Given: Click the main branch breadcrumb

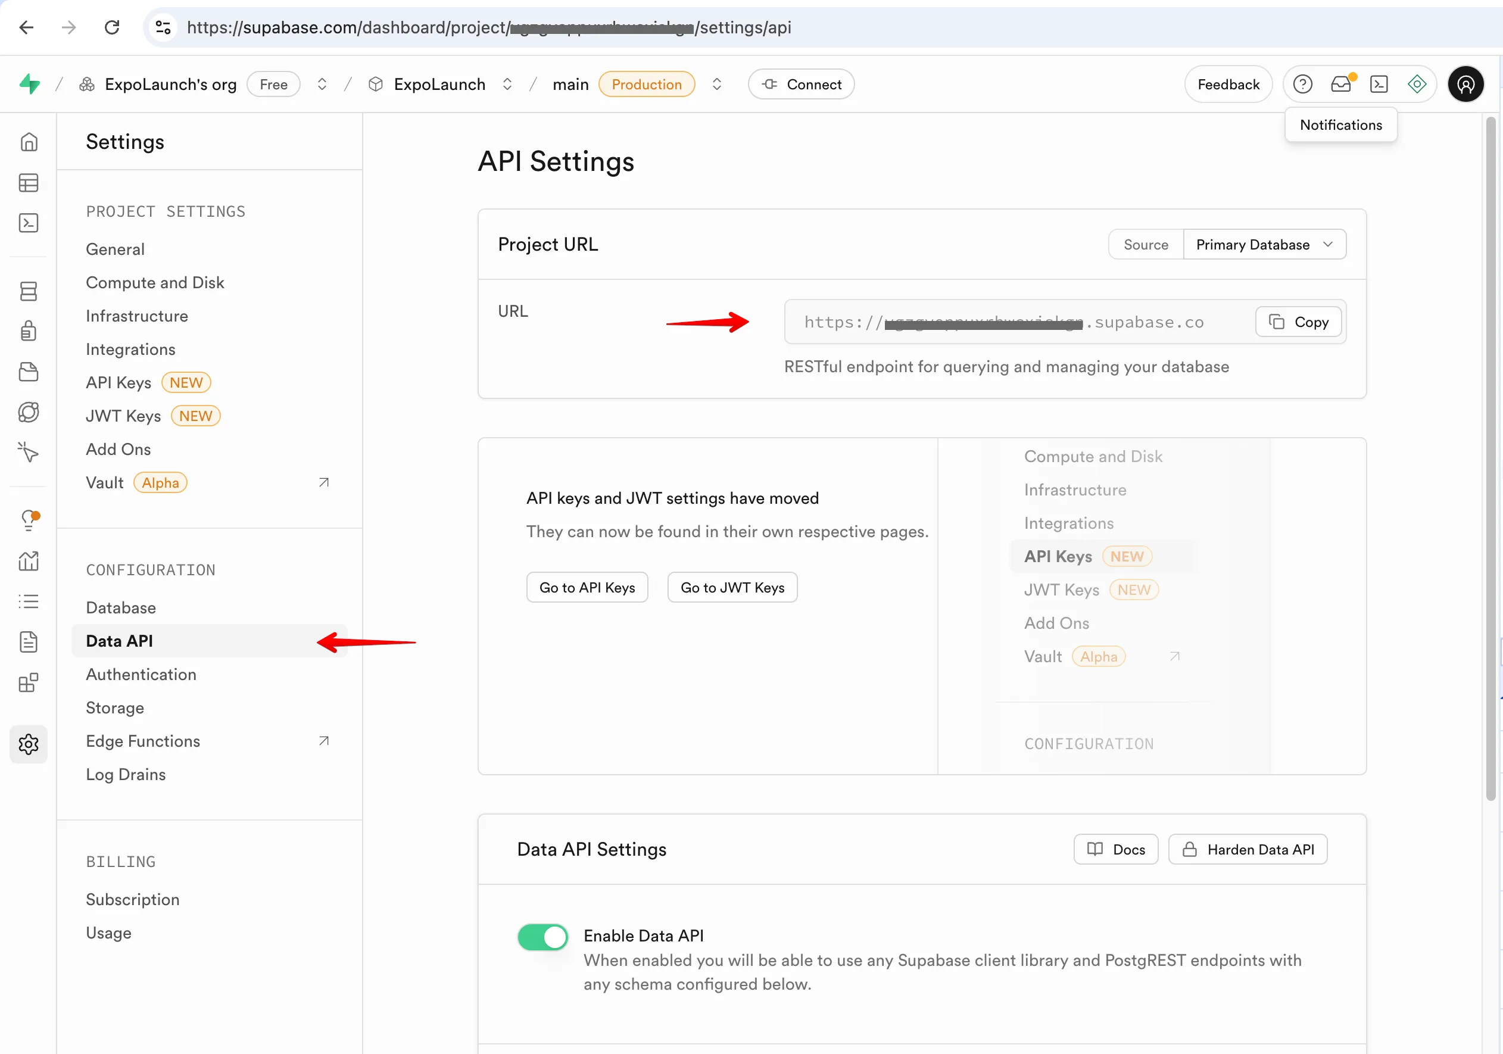Looking at the screenshot, I should click(x=570, y=85).
